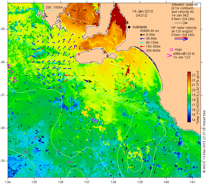This screenshot has width=206, height=185.
Task: Click the small closed white contour near 140.7E 38.5S
Action: pos(185,145)
